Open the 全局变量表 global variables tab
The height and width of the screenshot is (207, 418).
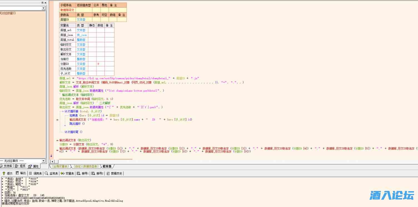coord(60,166)
